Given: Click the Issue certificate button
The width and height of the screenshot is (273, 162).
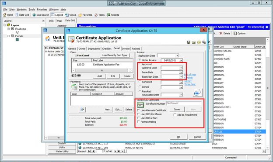Looking at the screenshot, I should (x=177, y=109).
